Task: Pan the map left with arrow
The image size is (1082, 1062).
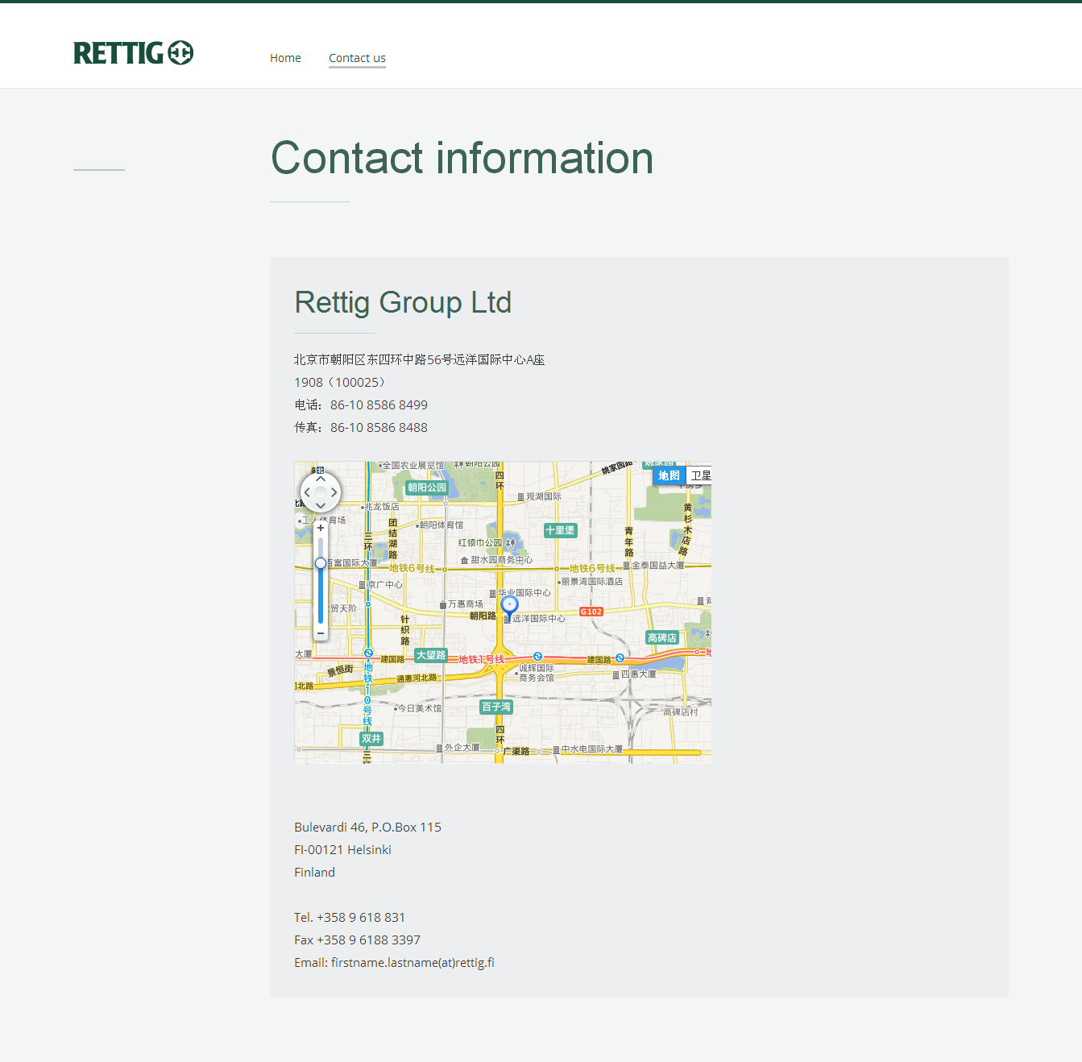Action: (x=307, y=492)
